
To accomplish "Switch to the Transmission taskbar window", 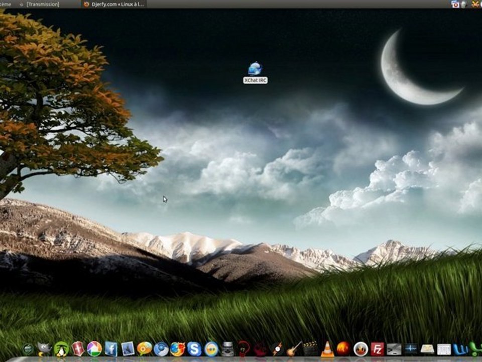I will [43, 4].
